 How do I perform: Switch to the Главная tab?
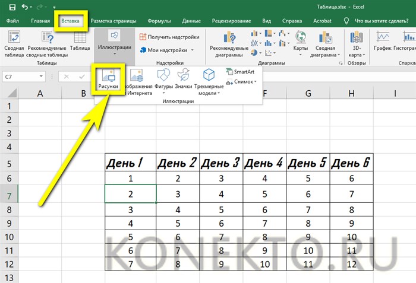point(40,21)
